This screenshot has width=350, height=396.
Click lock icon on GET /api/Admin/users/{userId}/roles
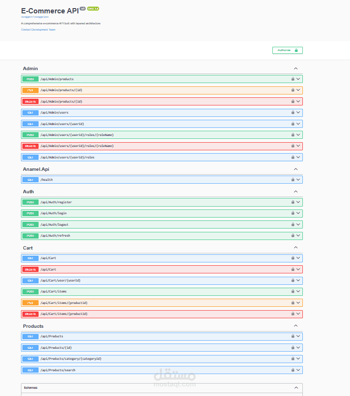coord(293,157)
